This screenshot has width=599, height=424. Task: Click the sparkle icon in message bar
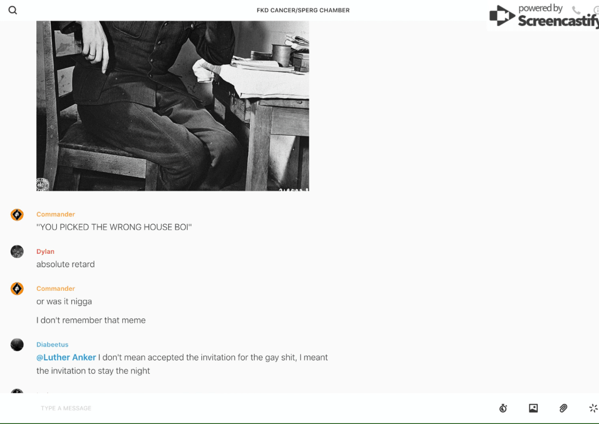[594, 408]
